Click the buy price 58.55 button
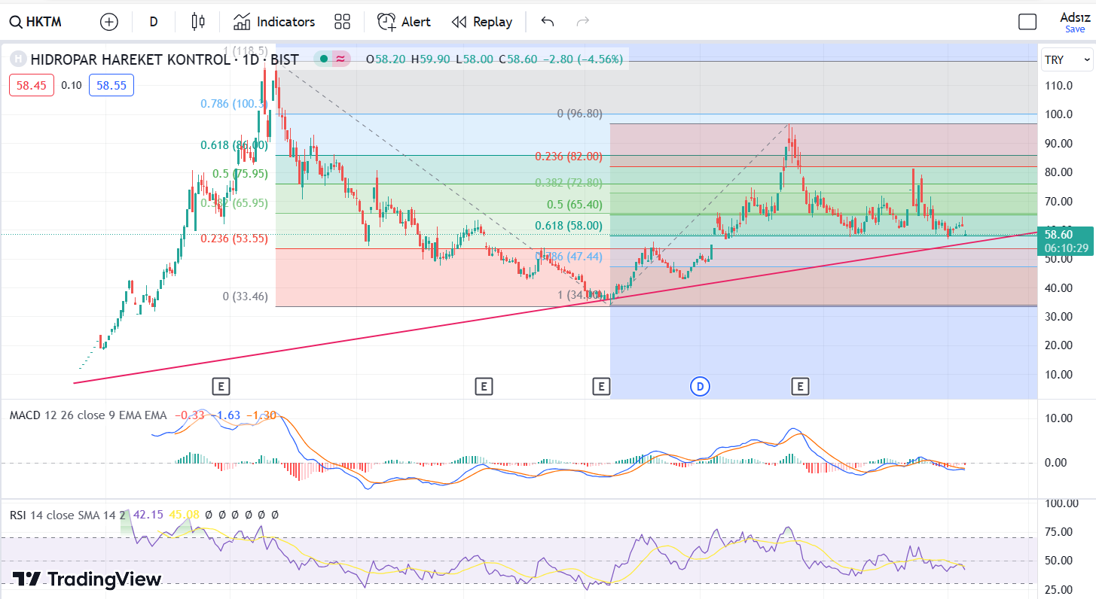 click(x=111, y=85)
